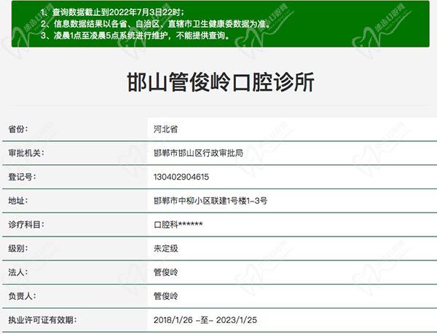Select 管俊岭 in the 负责人 row
The height and width of the screenshot is (334, 437).
pos(165,296)
